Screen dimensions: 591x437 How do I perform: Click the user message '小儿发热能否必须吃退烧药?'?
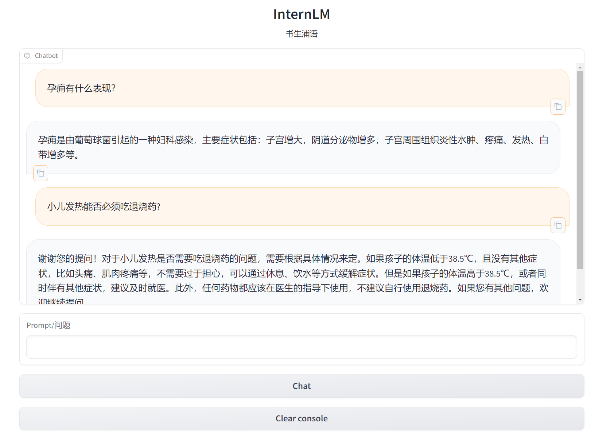(302, 207)
